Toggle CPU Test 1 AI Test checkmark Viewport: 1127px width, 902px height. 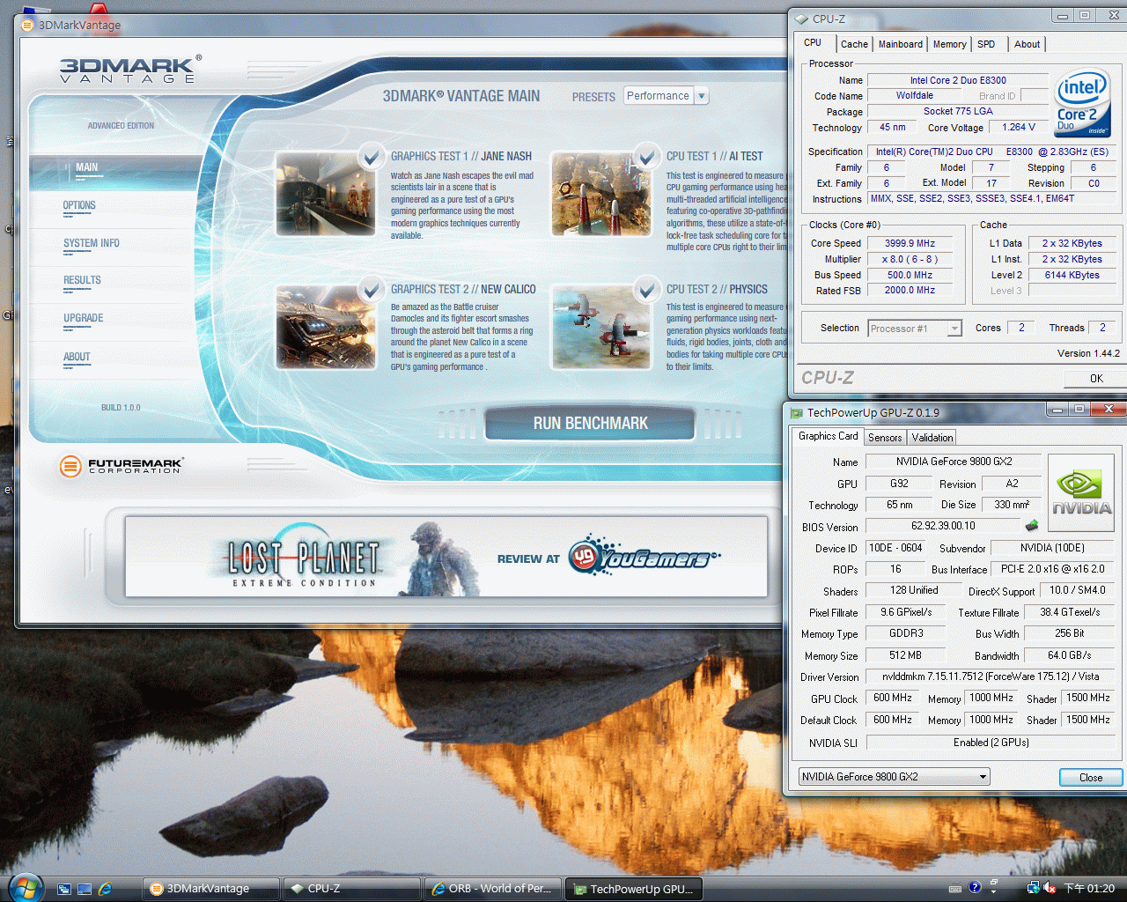(647, 157)
